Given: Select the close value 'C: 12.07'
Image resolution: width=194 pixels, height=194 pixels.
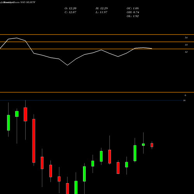Looking at the screenshot, I should point(70,12).
